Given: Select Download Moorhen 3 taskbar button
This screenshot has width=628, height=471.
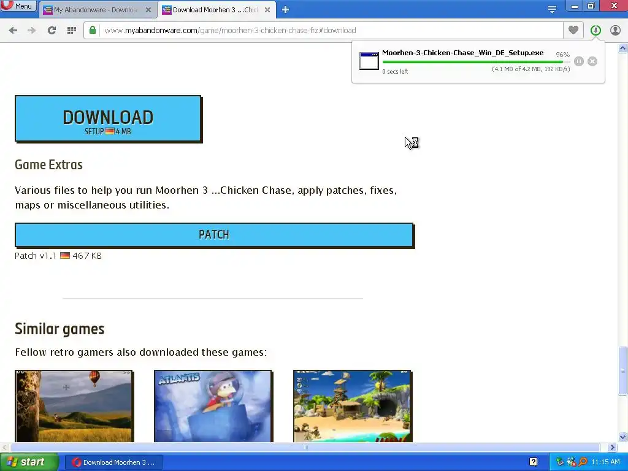Looking at the screenshot, I should (113, 462).
